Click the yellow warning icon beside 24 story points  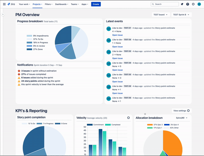[19, 81]
